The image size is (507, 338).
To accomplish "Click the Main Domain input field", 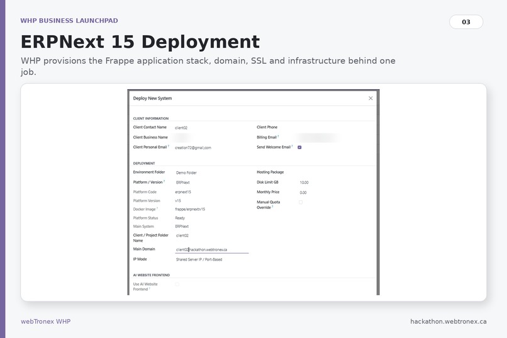I will pyautogui.click(x=212, y=250).
